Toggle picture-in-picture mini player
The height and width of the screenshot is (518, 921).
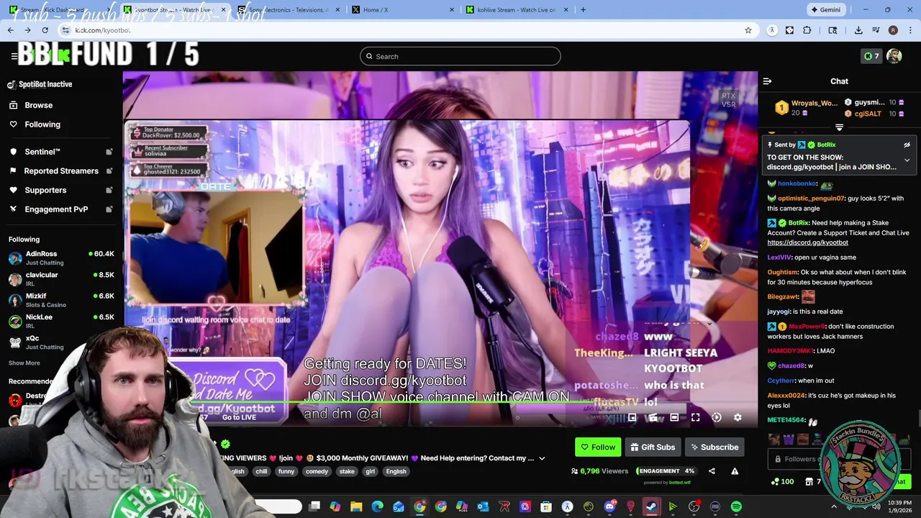point(632,417)
